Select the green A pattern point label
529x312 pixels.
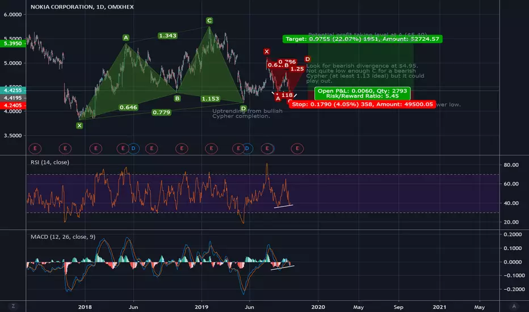tap(125, 37)
